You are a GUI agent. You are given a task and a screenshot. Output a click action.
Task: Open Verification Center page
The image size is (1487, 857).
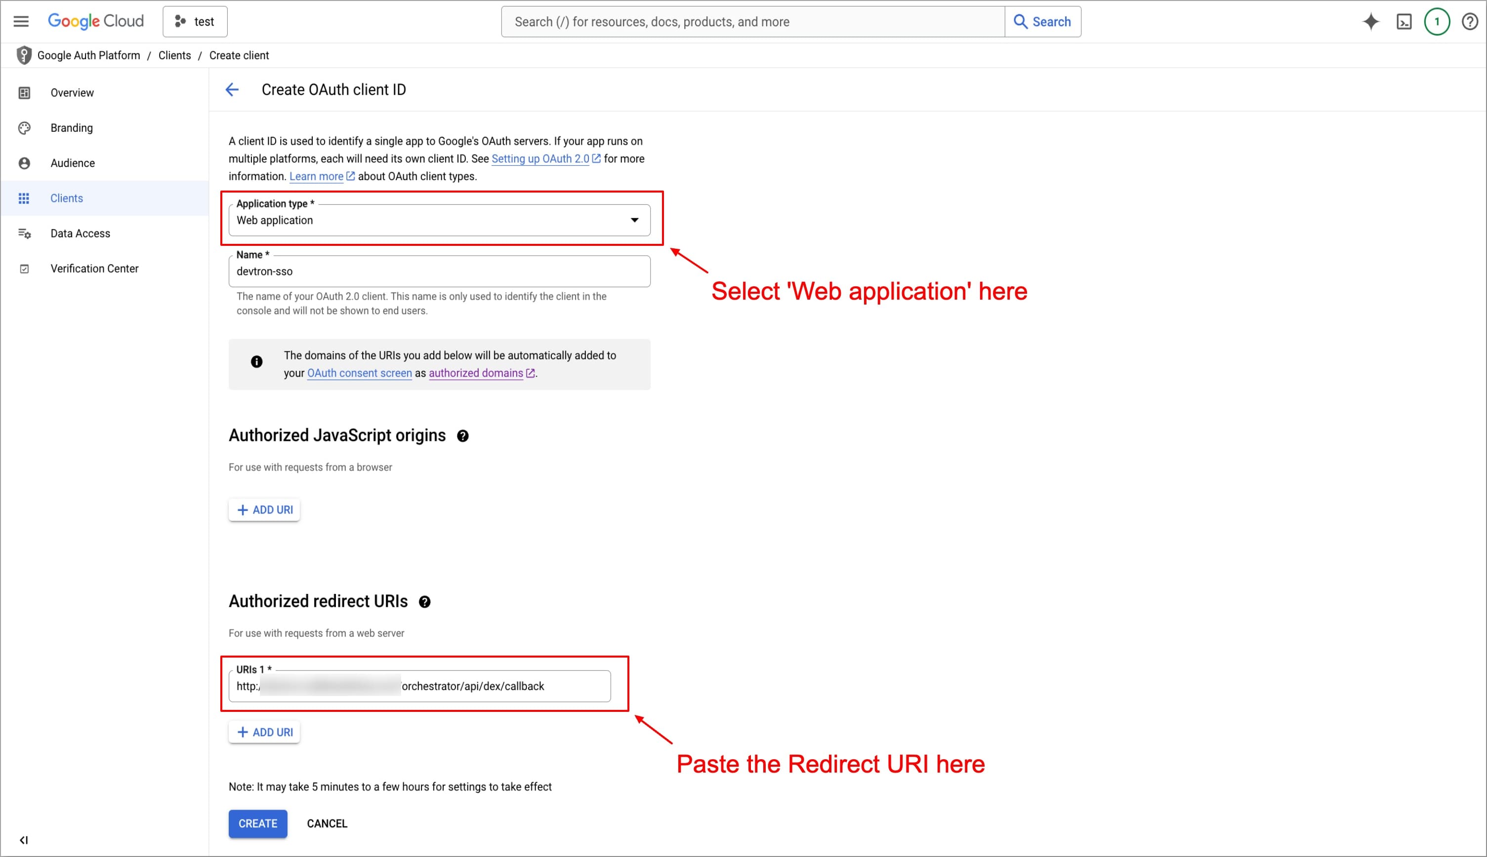(x=94, y=269)
